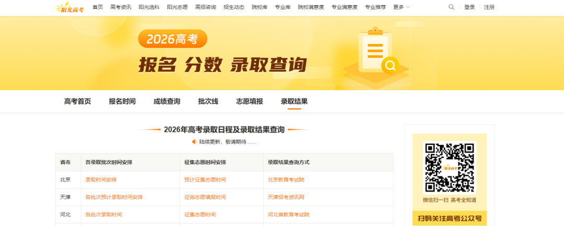Select the 录取结果 tab
This screenshot has height=226, width=564.
(x=294, y=102)
